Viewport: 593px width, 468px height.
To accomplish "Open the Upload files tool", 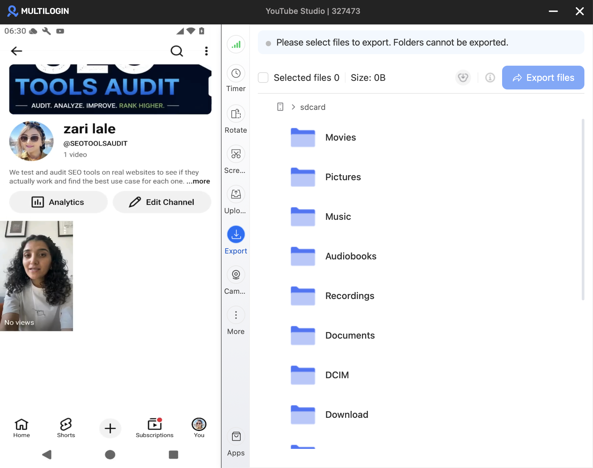I will point(236,200).
